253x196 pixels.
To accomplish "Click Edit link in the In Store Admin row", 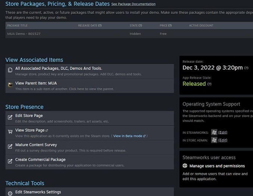I will tap(223, 140).
